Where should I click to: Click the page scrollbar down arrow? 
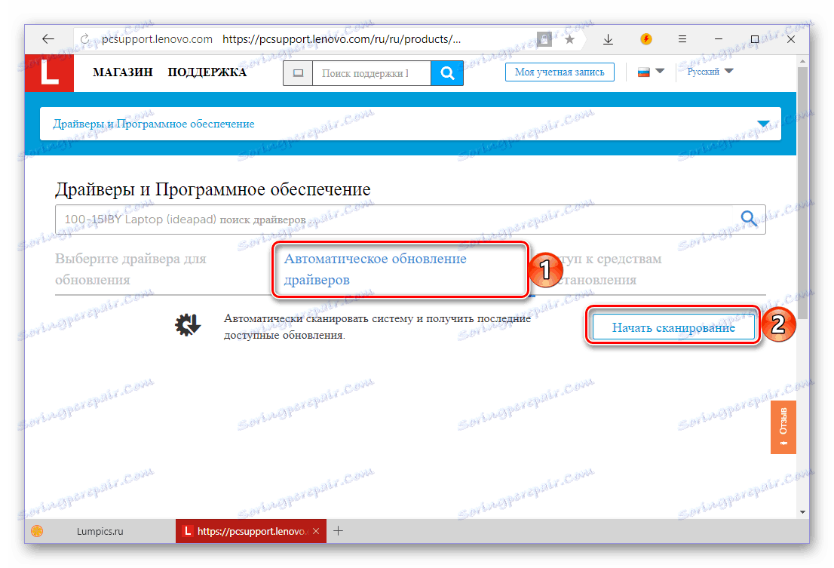(802, 511)
